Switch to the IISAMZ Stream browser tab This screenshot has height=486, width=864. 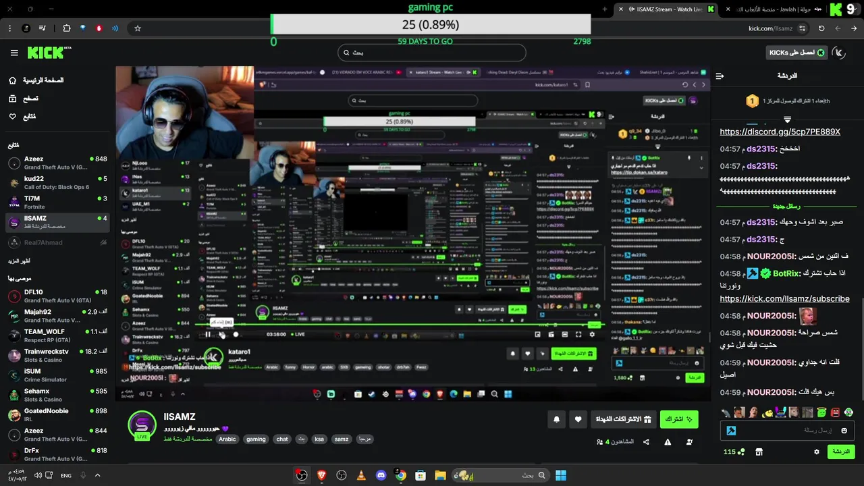pyautogui.click(x=665, y=9)
